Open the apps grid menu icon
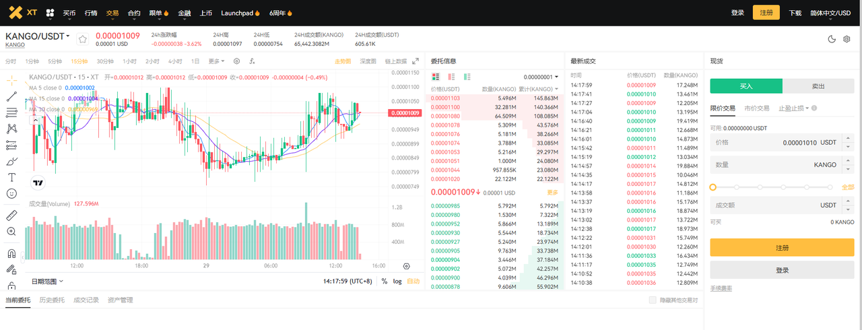 coord(50,13)
